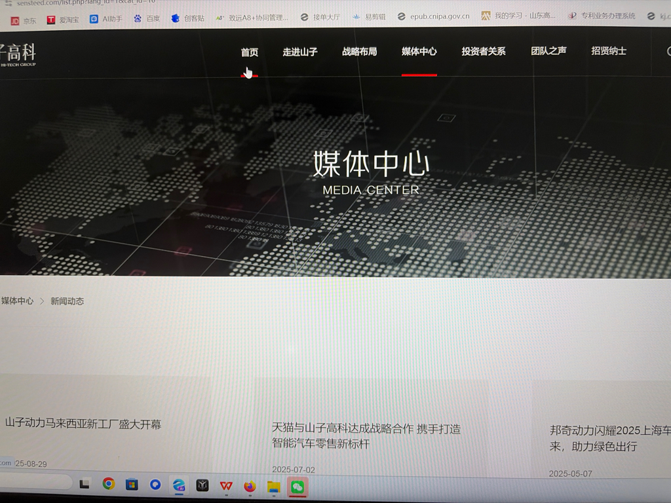Open the 爱淘宝 bookmark

pyautogui.click(x=63, y=20)
